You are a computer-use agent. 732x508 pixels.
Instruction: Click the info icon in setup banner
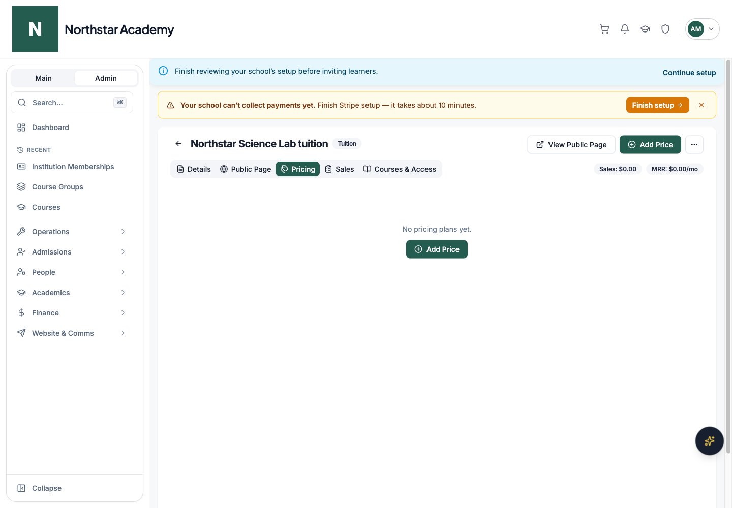[x=163, y=71]
